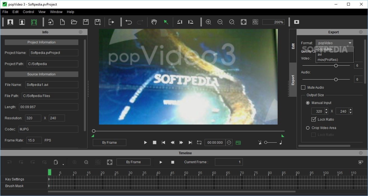Switch to the Export side tab
The height and width of the screenshot is (196, 368).
[x=293, y=80]
